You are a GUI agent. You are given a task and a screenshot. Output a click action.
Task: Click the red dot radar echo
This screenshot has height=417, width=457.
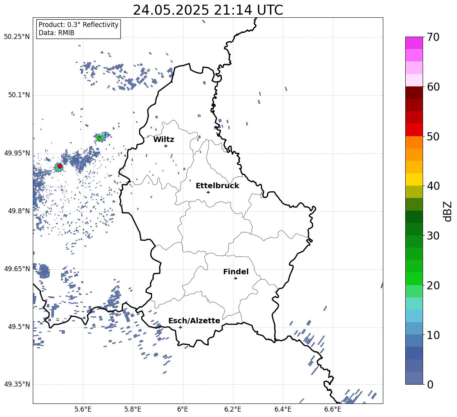(x=60, y=166)
